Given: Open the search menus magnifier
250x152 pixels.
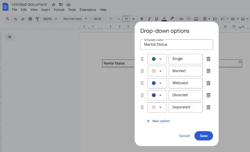Looking at the screenshot, I should [7, 19].
